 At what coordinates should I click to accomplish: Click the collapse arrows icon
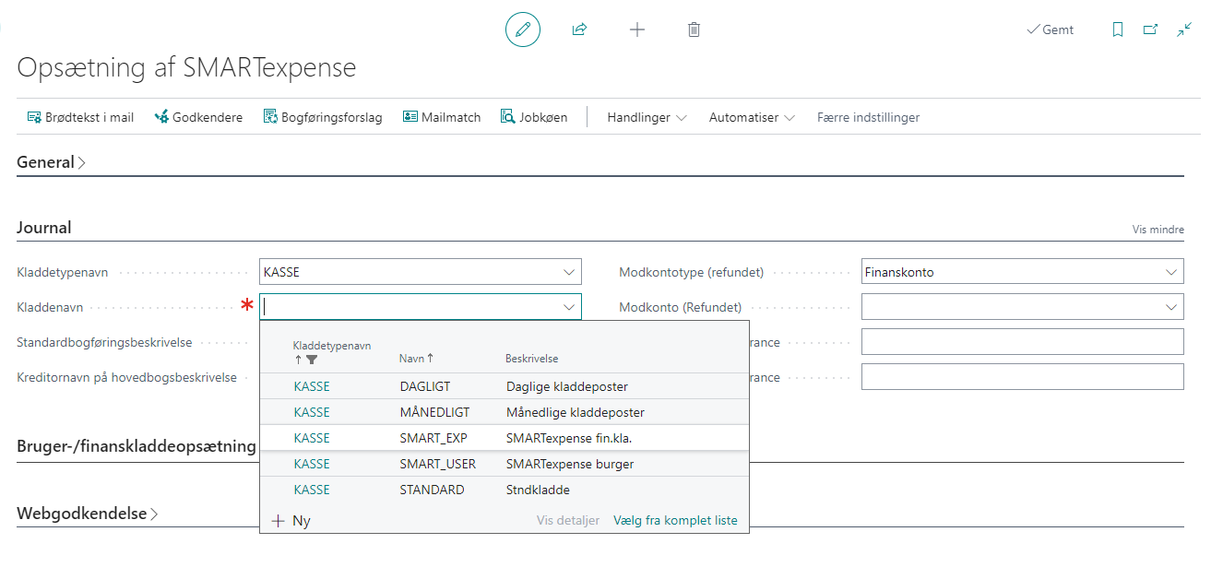coord(1184,30)
